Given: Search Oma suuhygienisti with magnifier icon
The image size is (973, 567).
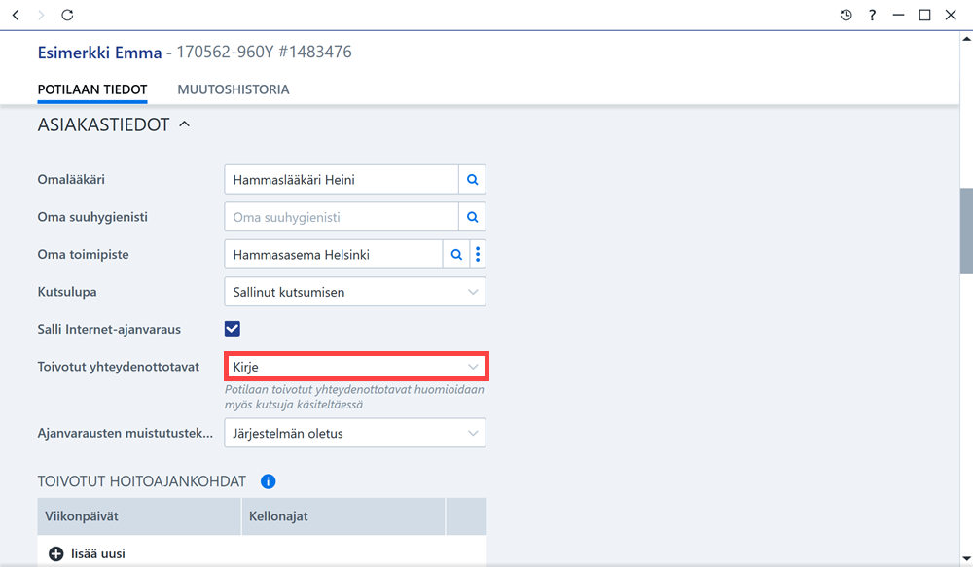Looking at the screenshot, I should pos(472,217).
